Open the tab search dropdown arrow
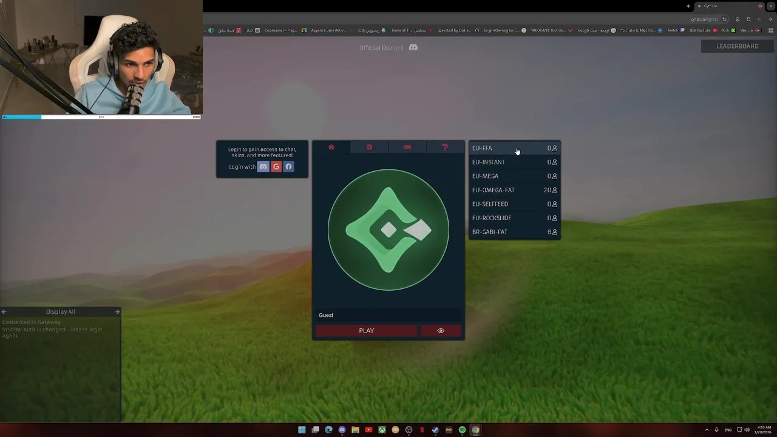This screenshot has height=437, width=777. (x=771, y=6)
